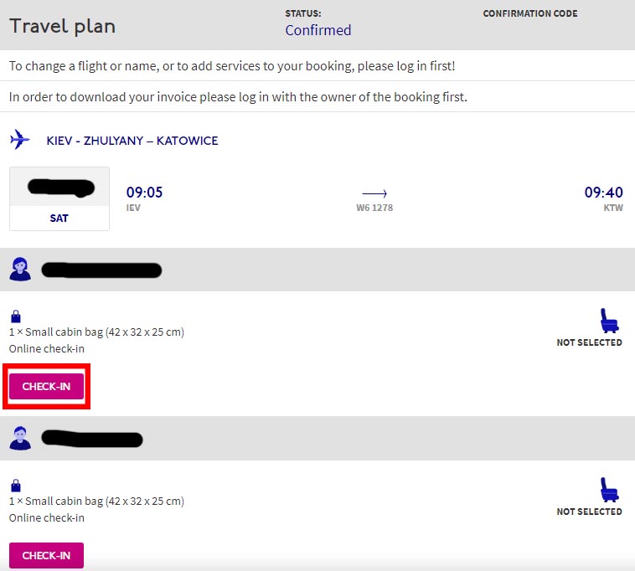Click the flight direction arrow above W6 1278
635x571 pixels.
[374, 193]
